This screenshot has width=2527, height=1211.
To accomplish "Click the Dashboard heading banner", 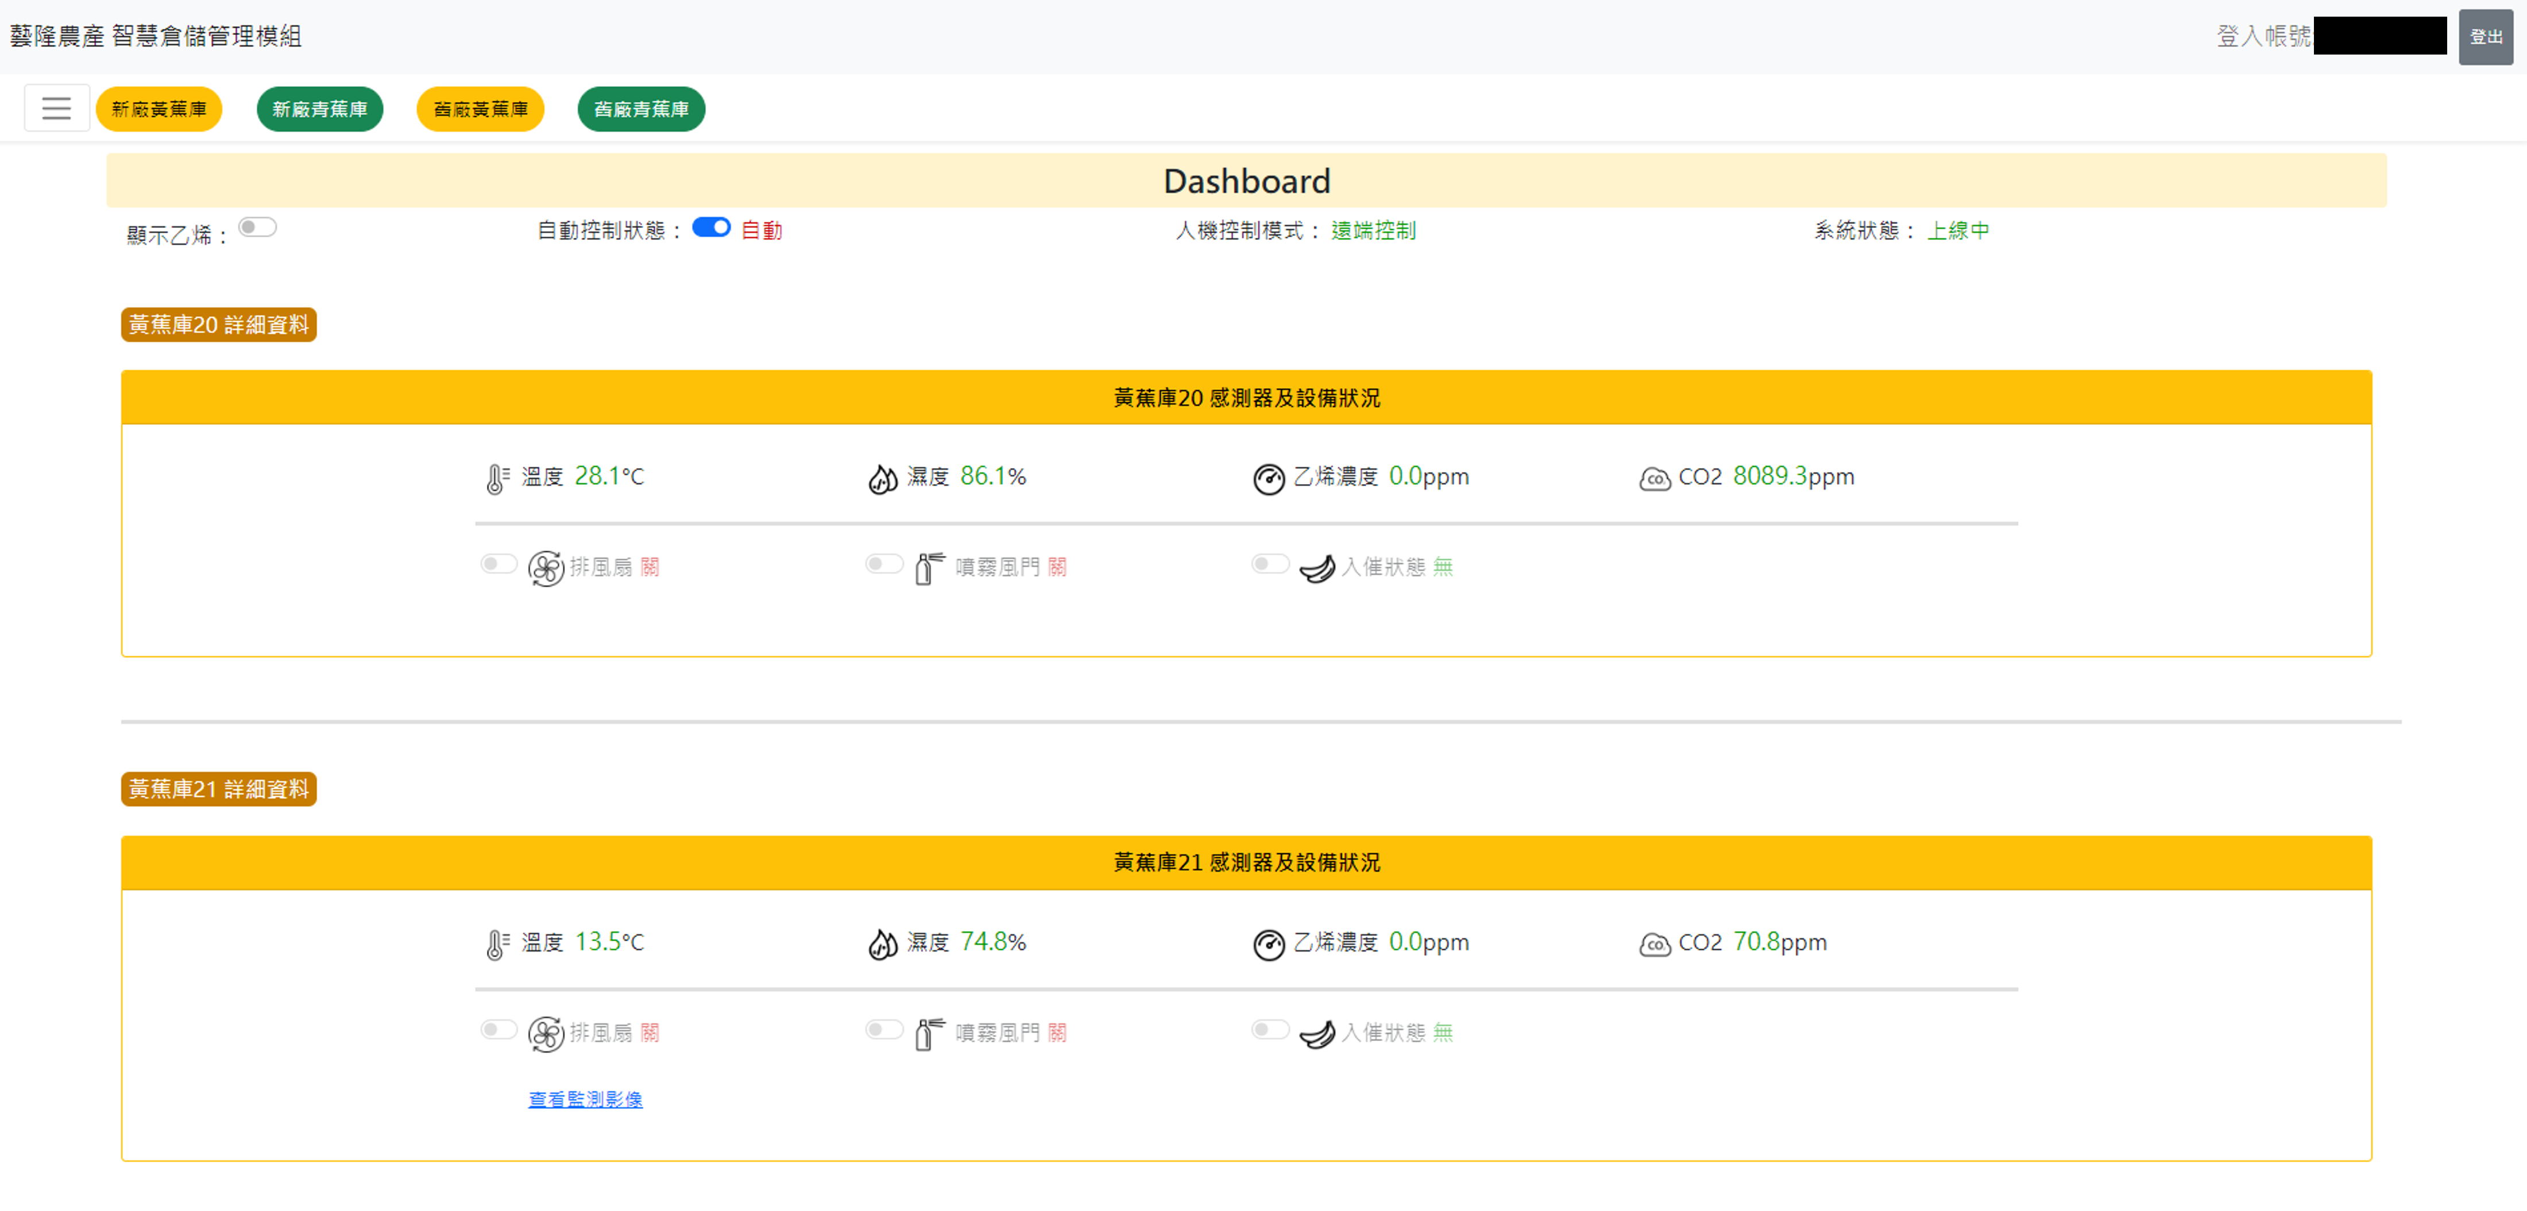I will (1247, 180).
